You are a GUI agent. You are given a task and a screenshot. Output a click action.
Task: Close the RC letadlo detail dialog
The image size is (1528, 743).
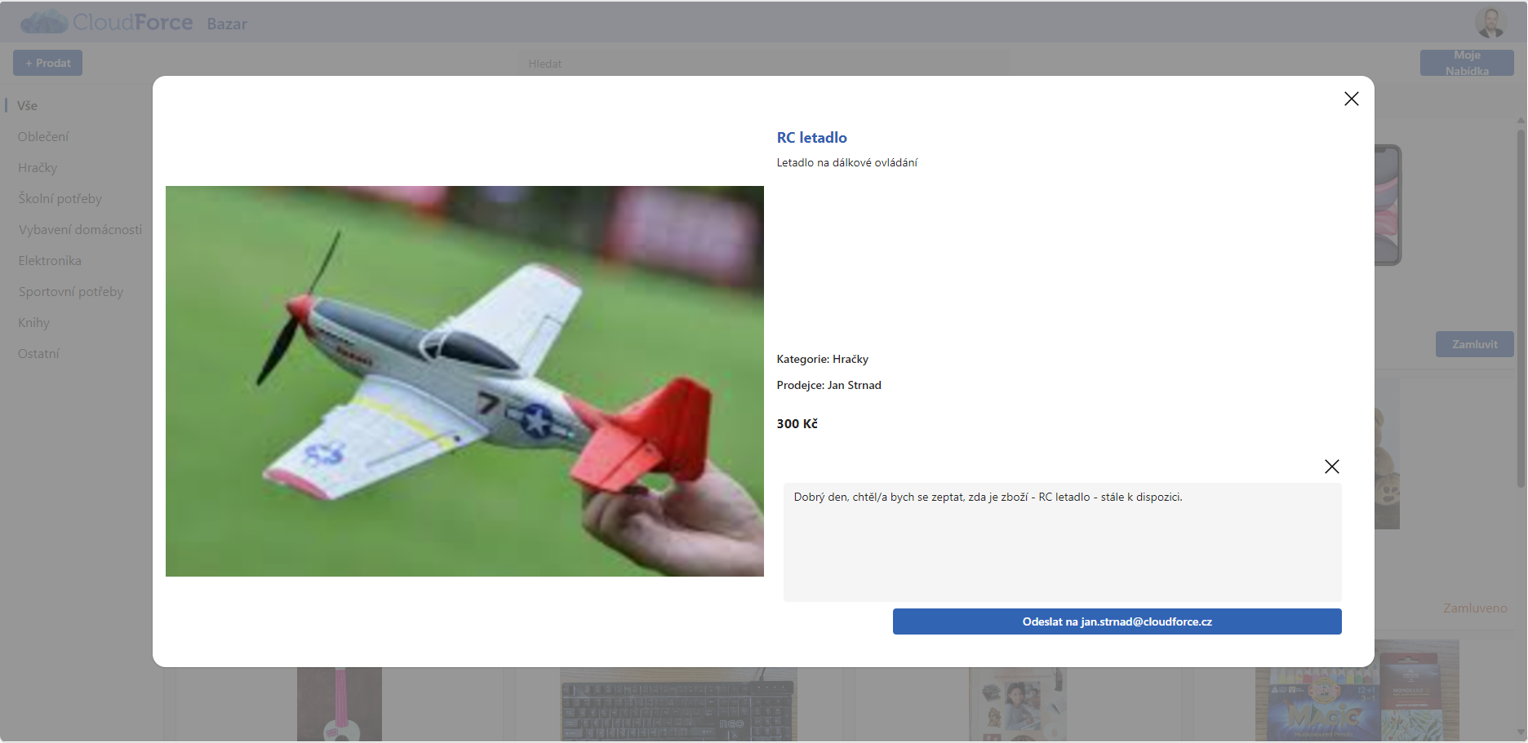[1351, 99]
